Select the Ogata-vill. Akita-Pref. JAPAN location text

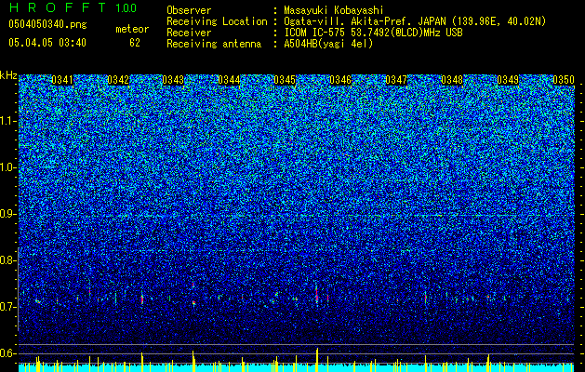(415, 21)
